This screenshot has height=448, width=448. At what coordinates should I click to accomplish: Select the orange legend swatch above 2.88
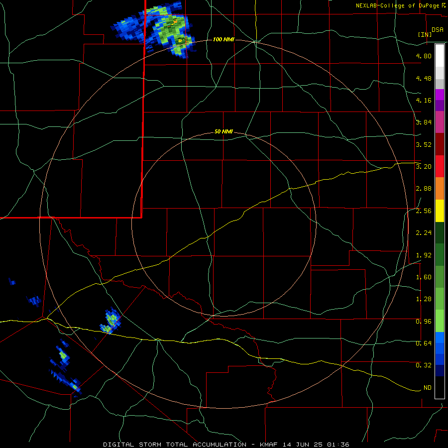click(x=440, y=189)
